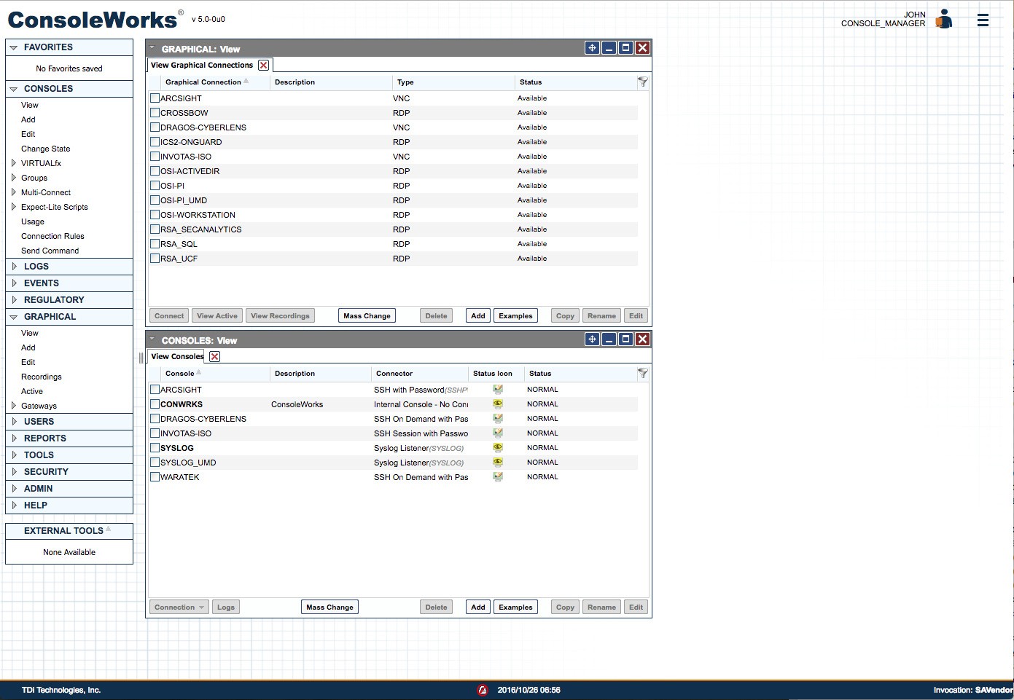Click the filter funnel in Graphical Connections table
1014x700 pixels.
pos(643,82)
